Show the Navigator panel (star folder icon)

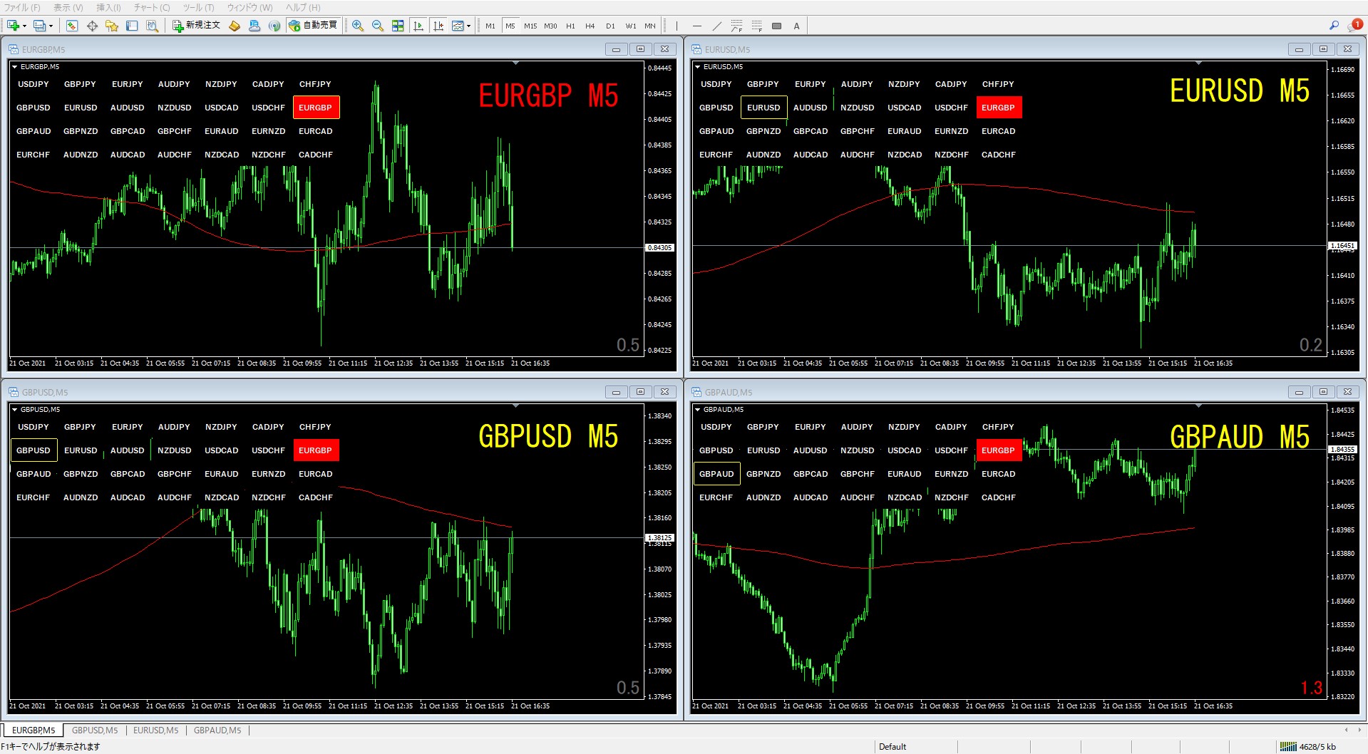(x=112, y=26)
